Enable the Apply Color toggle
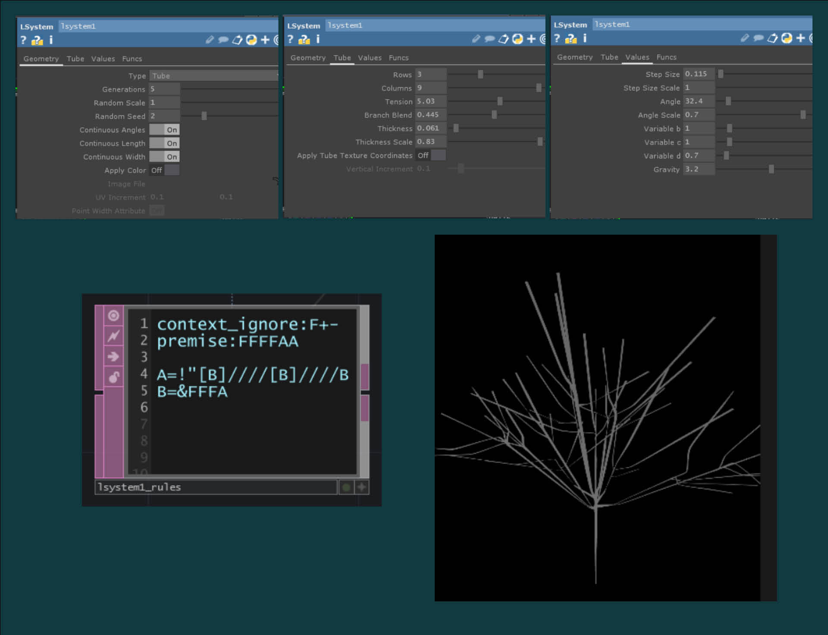 point(164,170)
